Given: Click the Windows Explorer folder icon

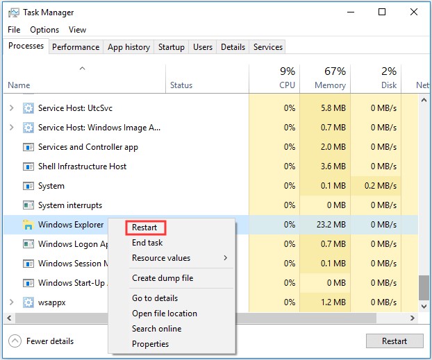Looking at the screenshot, I should pyautogui.click(x=28, y=225).
